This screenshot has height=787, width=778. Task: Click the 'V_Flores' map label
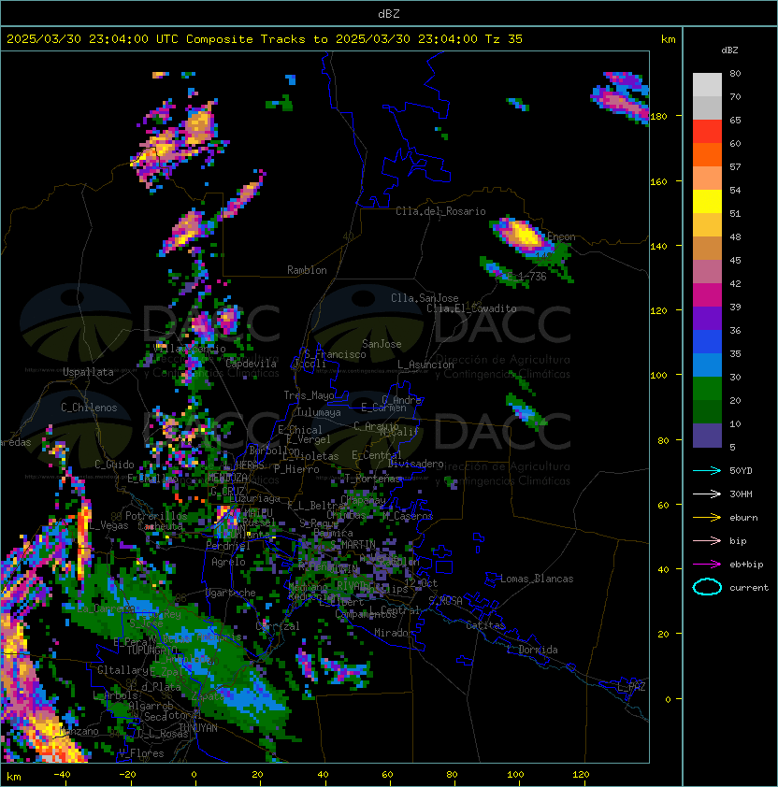(x=141, y=753)
